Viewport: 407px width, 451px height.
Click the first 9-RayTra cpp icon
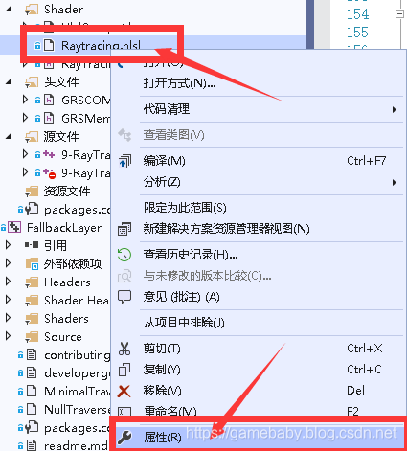point(49,154)
